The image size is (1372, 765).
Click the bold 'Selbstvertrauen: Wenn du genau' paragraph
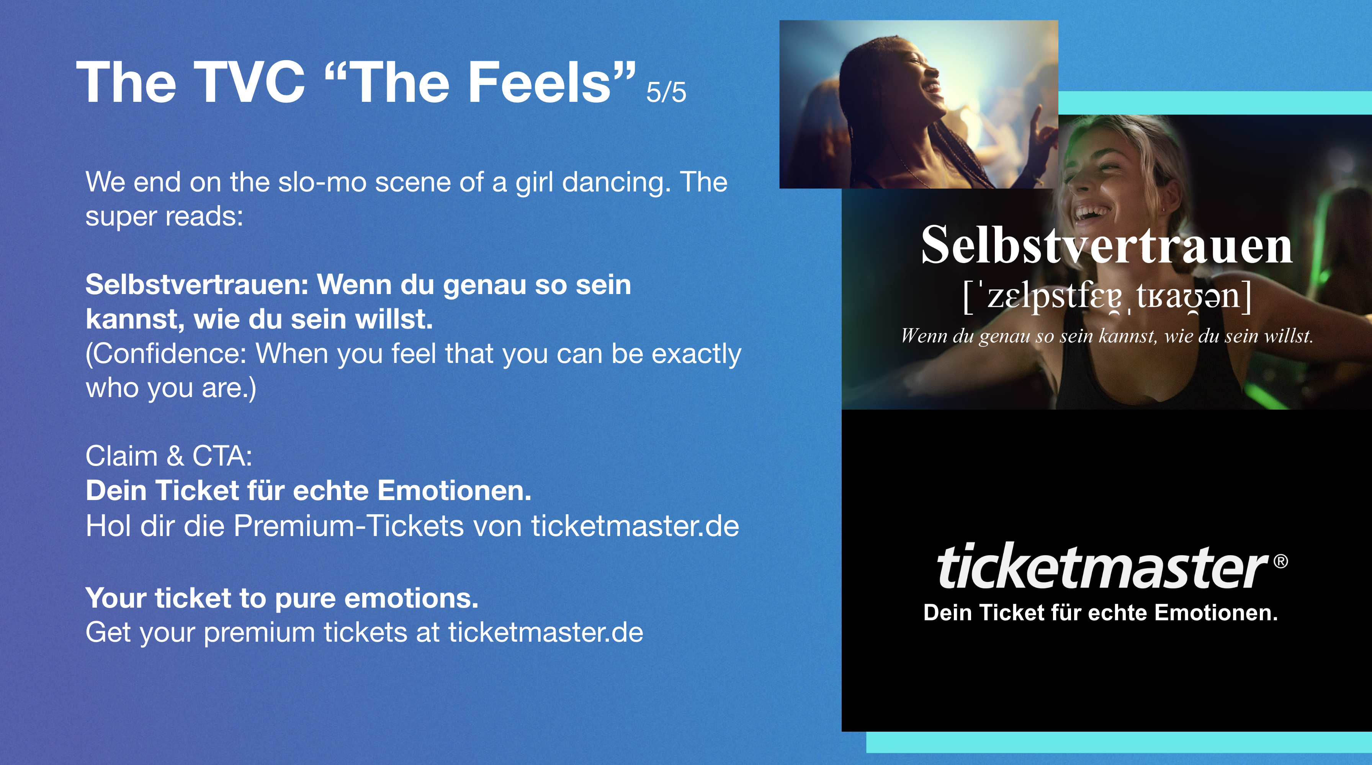pyautogui.click(x=358, y=302)
